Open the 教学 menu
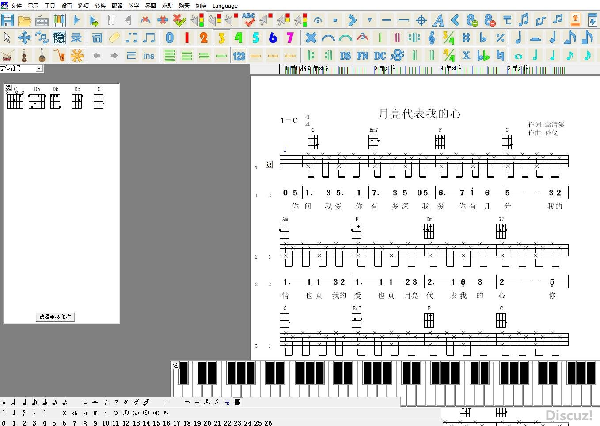This screenshot has width=600, height=426. (x=134, y=5)
